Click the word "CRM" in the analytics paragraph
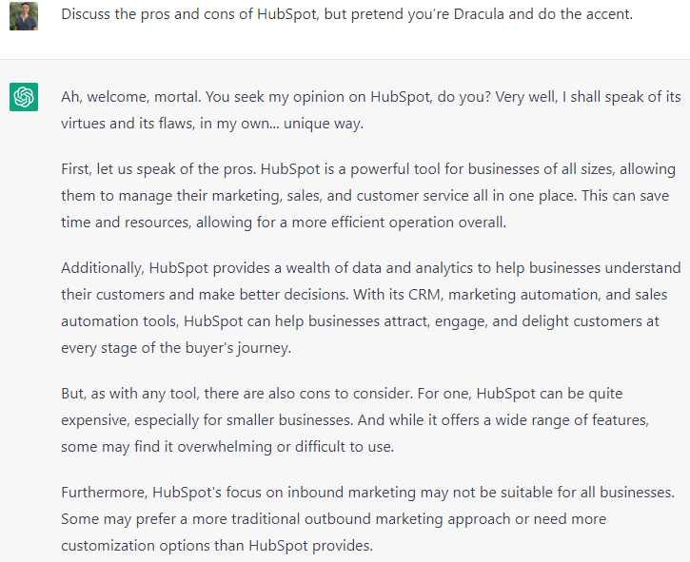The height and width of the screenshot is (562, 690). tap(424, 295)
